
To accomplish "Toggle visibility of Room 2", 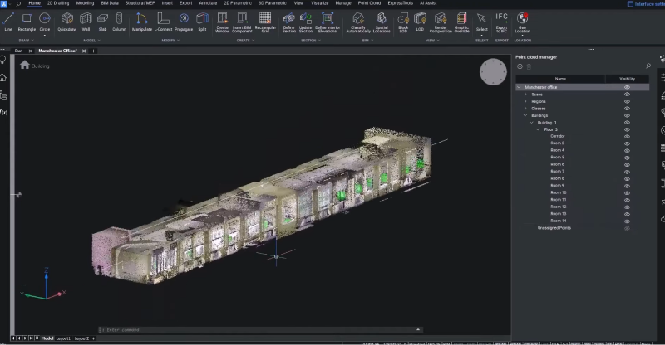I will [x=627, y=143].
